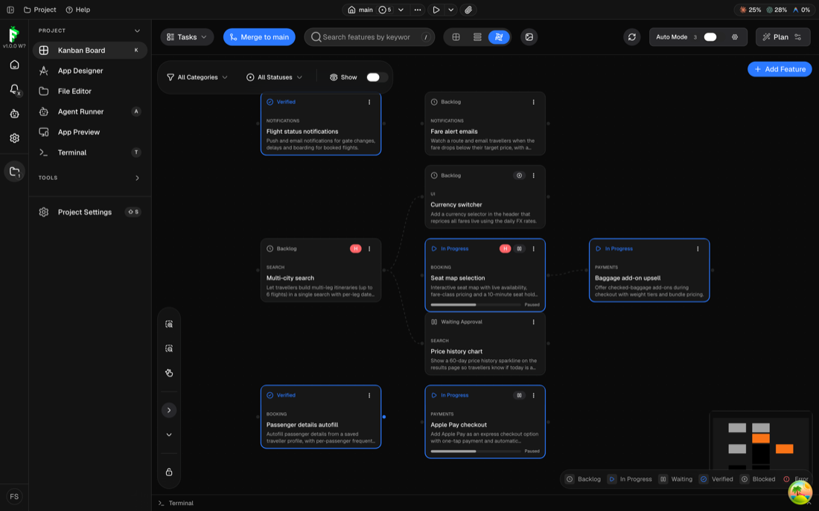
Task: Click the Add Feature button
Action: [780, 69]
